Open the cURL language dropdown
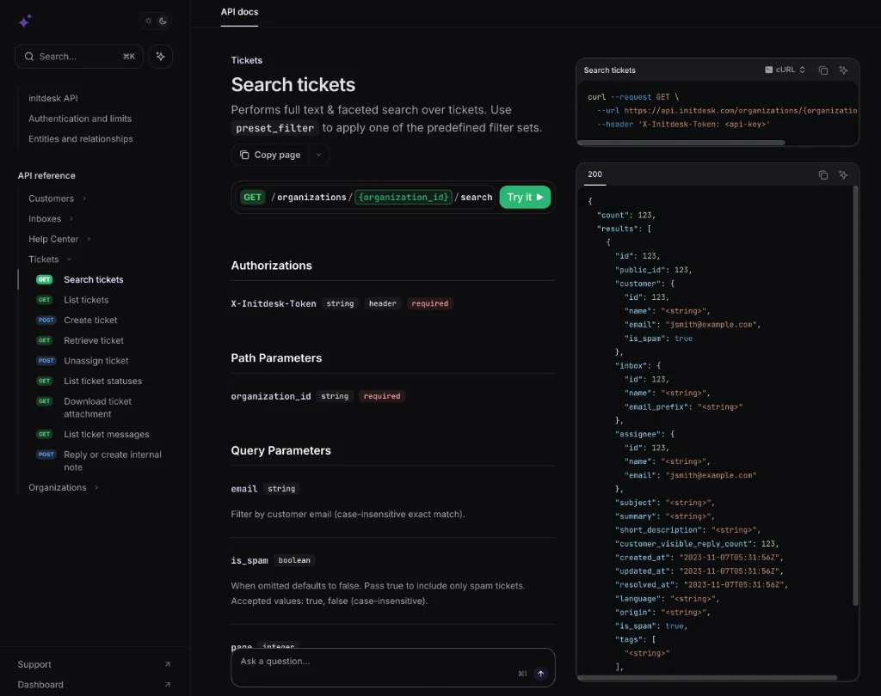 pos(785,70)
